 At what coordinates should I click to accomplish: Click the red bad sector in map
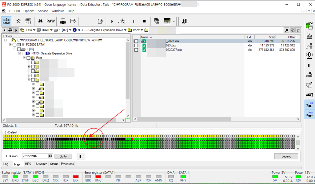click(132, 139)
